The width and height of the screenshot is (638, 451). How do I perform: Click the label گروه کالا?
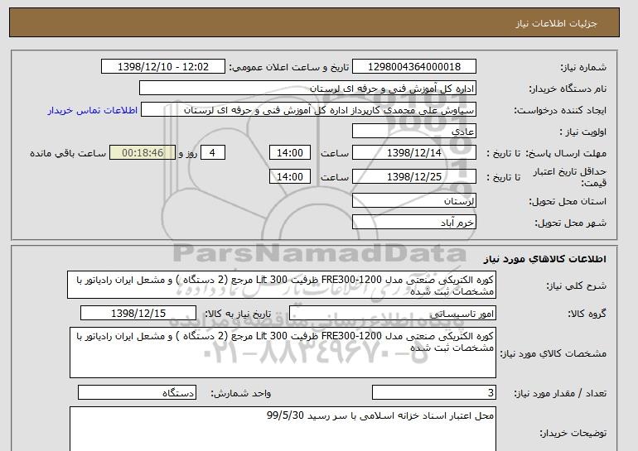pyautogui.click(x=587, y=314)
